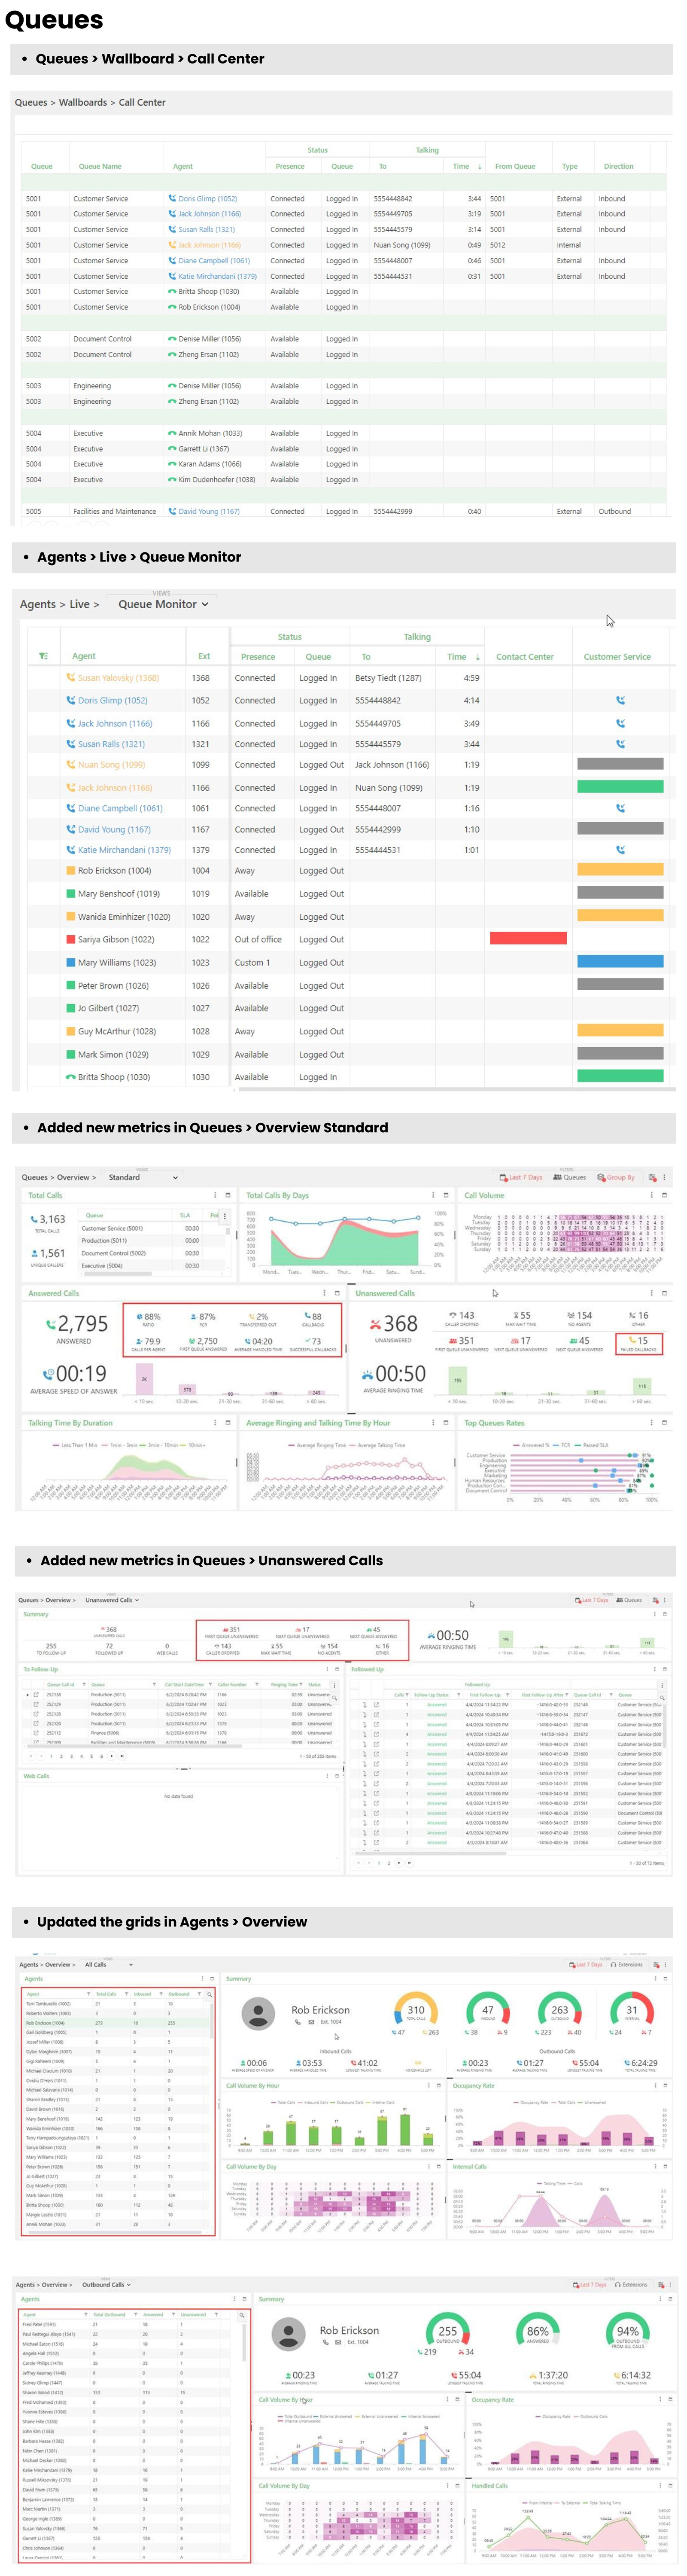The width and height of the screenshot is (687, 2576).
Task: Click Queue Name column header in wallboard
Action: (100, 166)
